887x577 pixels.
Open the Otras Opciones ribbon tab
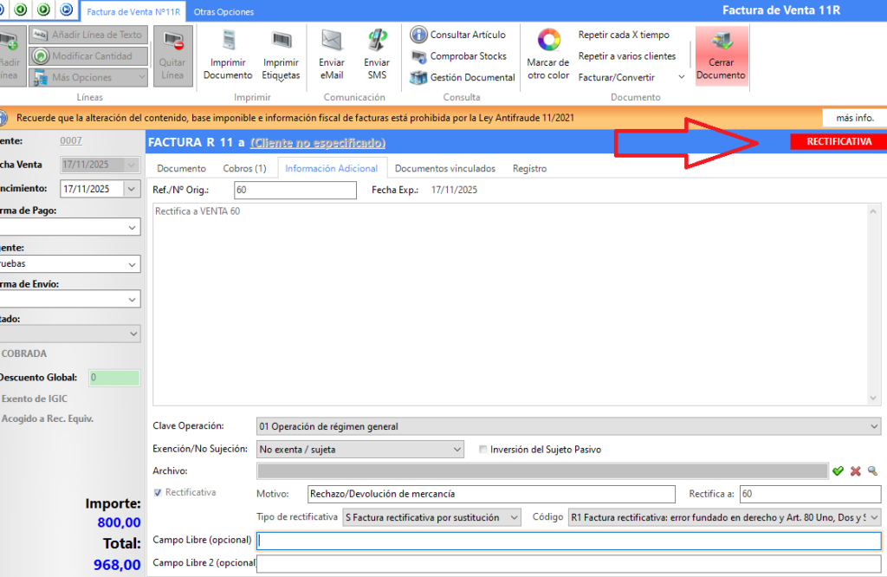click(223, 12)
